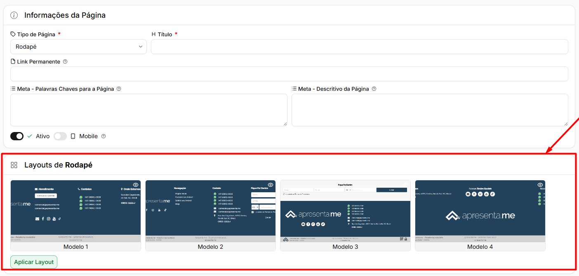The image size is (579, 276).
Task: Click the Aplicar Layout button
Action: click(34, 262)
